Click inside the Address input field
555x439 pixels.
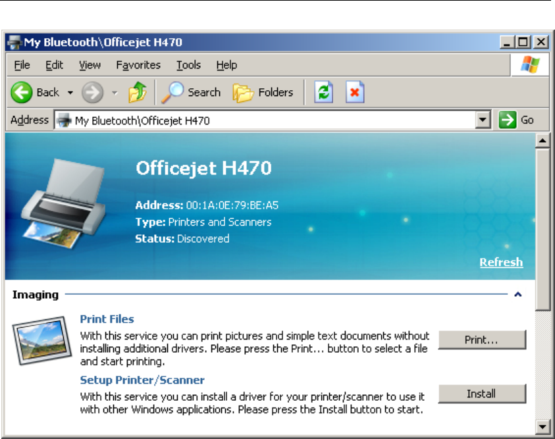point(272,120)
